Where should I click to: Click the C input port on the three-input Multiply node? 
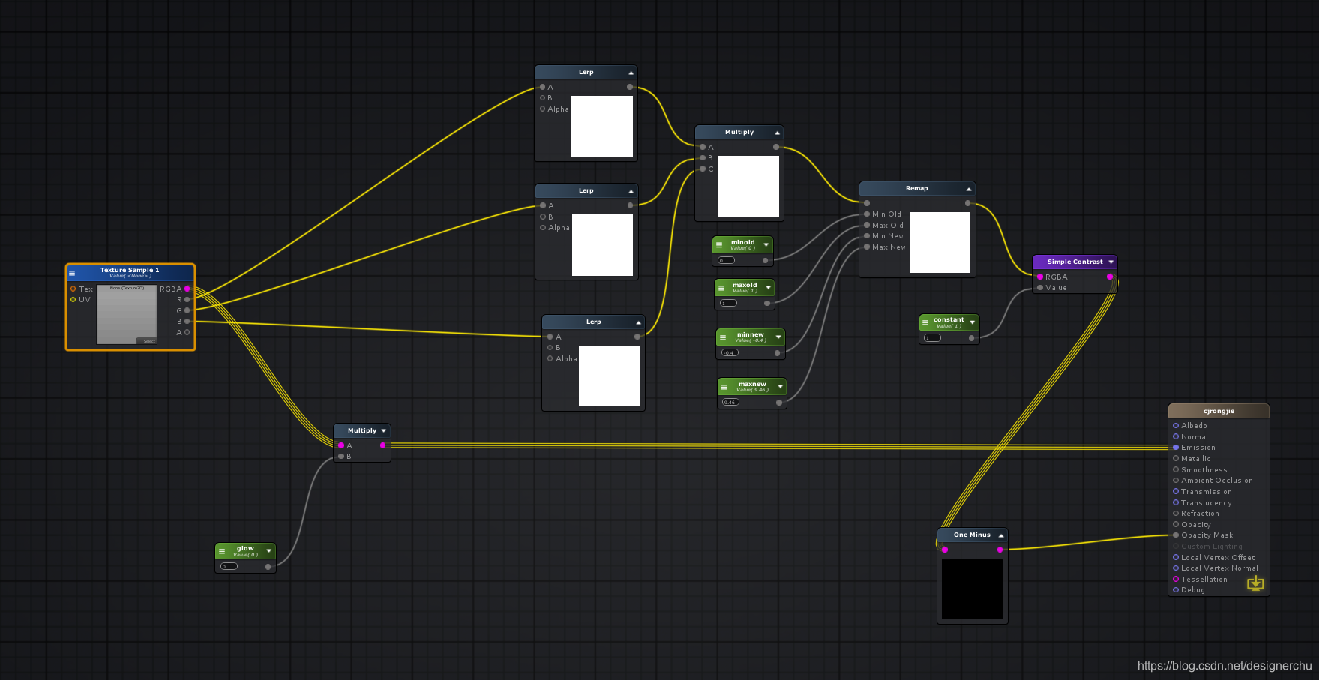click(x=703, y=169)
